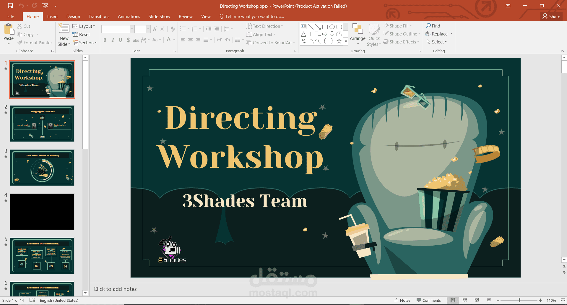
Task: Select the oval shape in the shapes gallery
Action: click(x=332, y=27)
